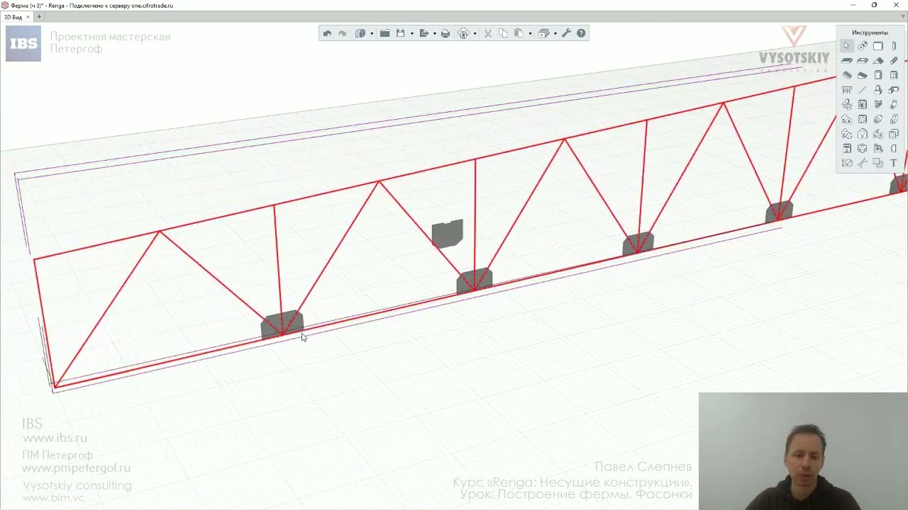Image resolution: width=908 pixels, height=510 pixels.
Task: Select the Floor slab tool
Action: 847,61
